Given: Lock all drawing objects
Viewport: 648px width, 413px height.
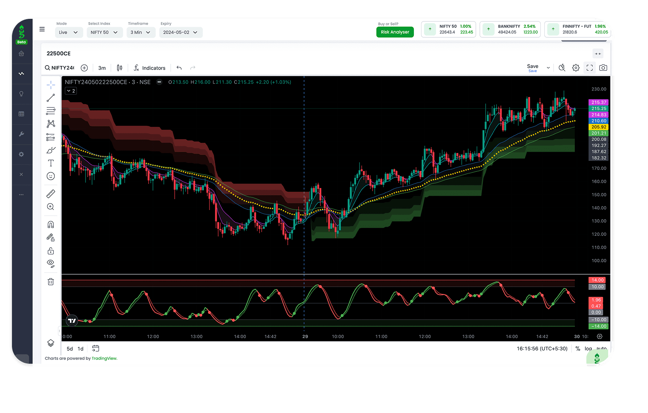Looking at the screenshot, I should pyautogui.click(x=51, y=250).
